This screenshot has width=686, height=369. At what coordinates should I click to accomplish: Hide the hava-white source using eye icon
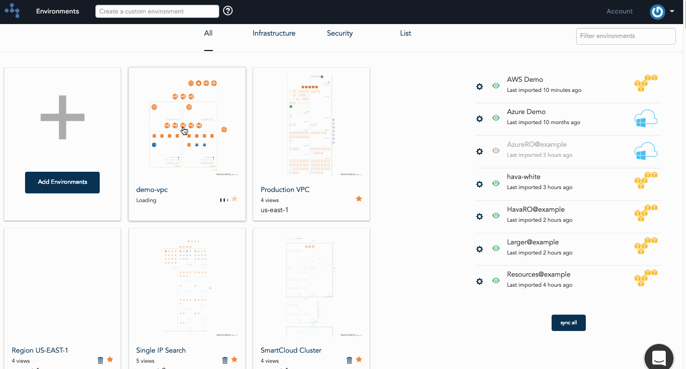(x=496, y=183)
